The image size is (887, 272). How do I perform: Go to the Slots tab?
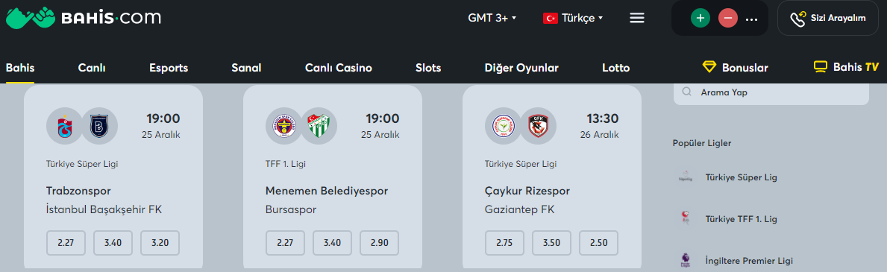point(428,68)
